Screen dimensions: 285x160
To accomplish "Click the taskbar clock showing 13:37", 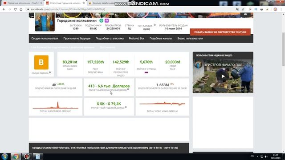I will 276,156.
